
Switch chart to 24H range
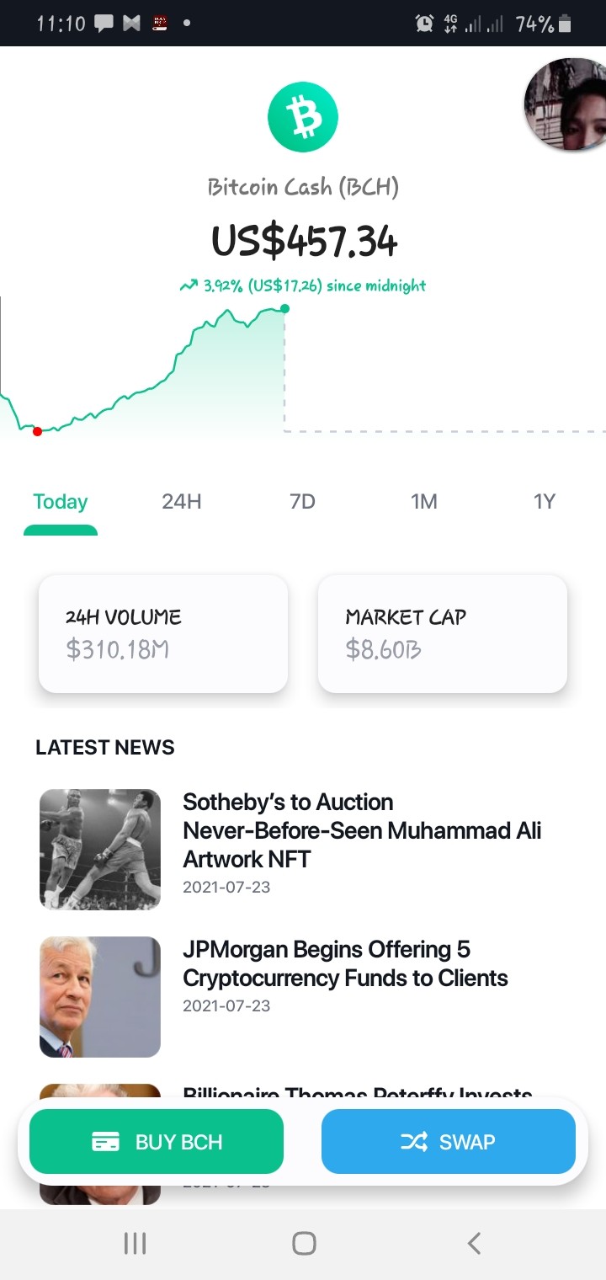tap(182, 502)
